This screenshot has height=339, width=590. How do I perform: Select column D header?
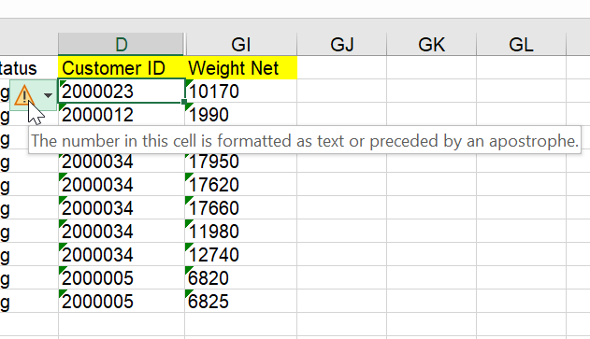pos(122,44)
